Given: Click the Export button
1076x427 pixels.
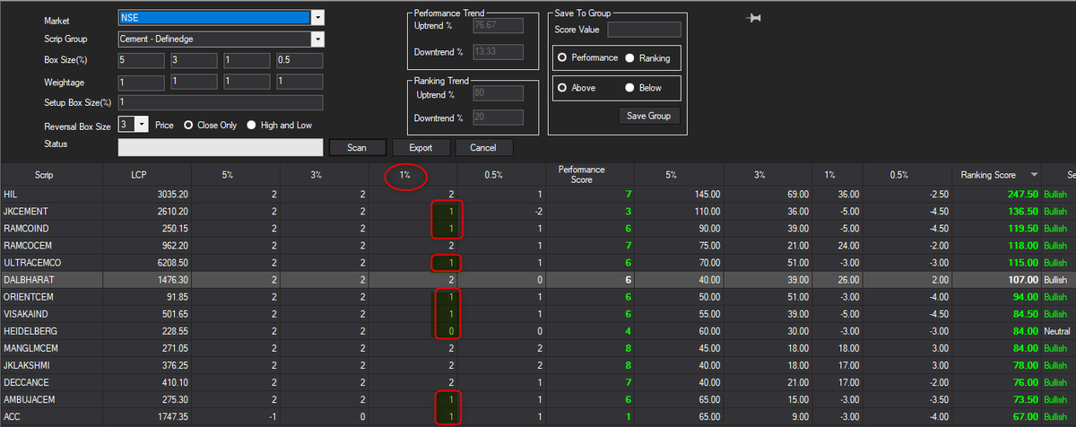Looking at the screenshot, I should click(x=421, y=148).
